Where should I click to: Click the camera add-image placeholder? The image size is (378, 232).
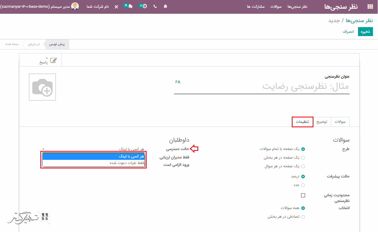[42, 87]
